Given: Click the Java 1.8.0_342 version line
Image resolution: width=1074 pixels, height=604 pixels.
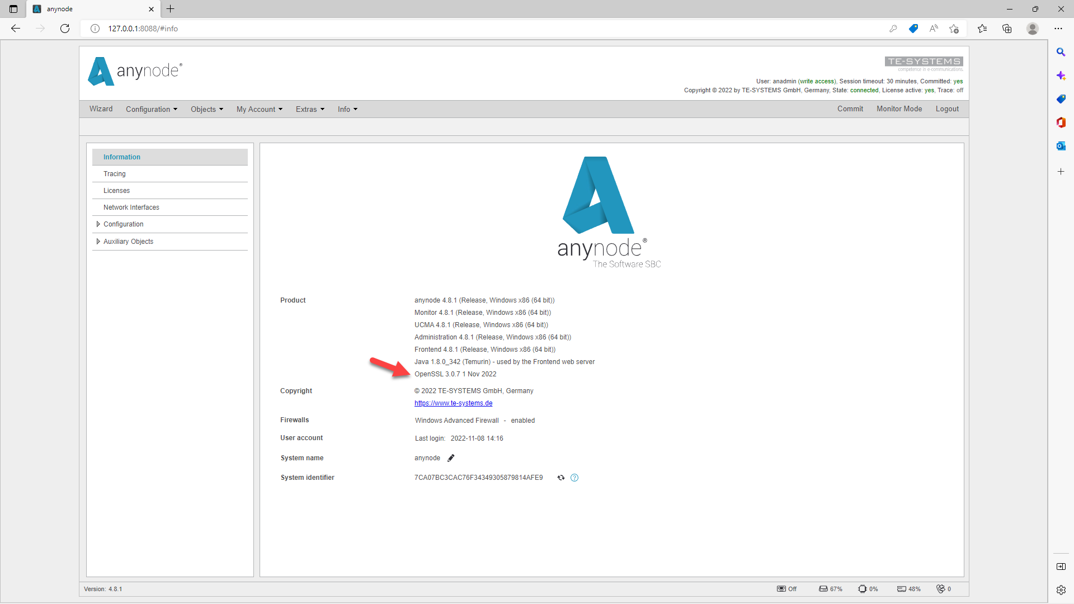Looking at the screenshot, I should tap(505, 362).
